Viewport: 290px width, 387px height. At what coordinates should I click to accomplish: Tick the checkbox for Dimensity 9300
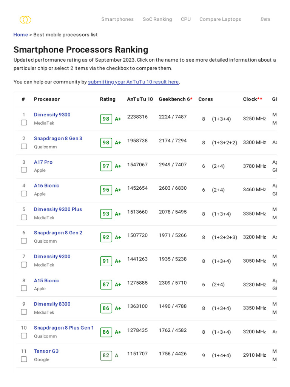click(x=24, y=122)
